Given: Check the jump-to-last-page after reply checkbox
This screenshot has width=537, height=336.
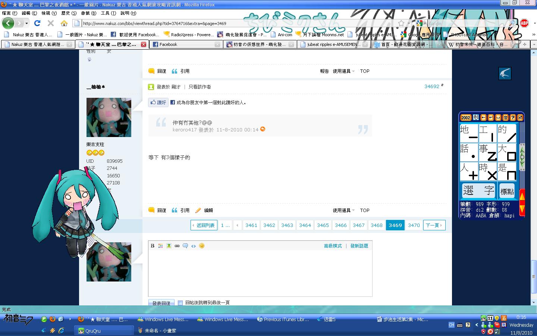Looking at the screenshot, I should coord(180,303).
